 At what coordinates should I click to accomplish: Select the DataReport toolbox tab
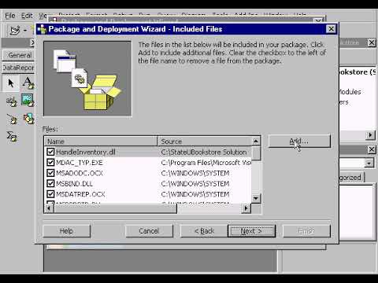point(18,68)
